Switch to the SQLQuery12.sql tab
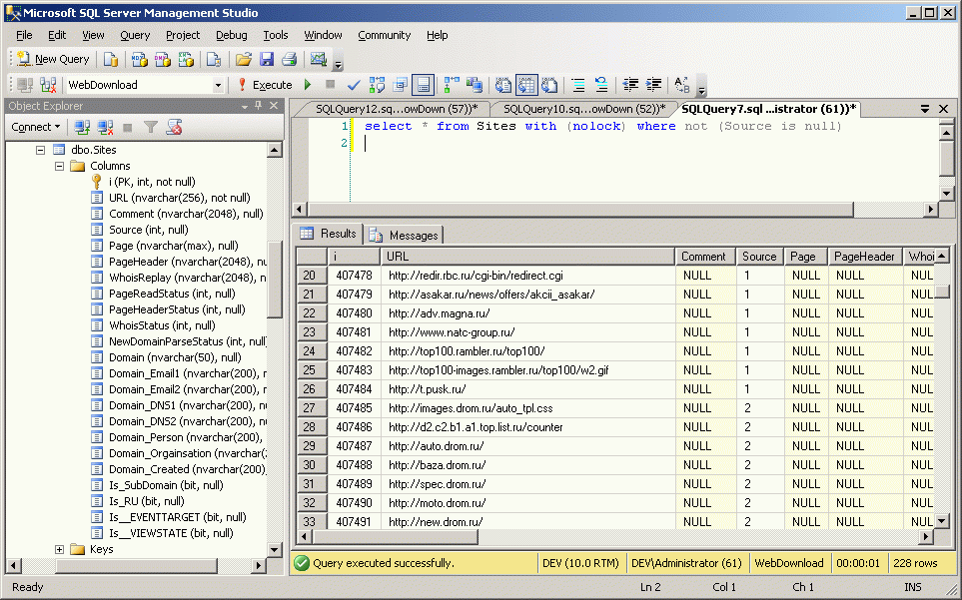 (396, 109)
